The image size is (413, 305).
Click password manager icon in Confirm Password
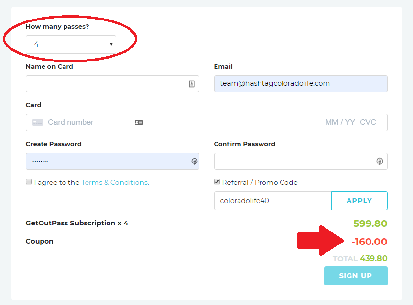point(380,161)
